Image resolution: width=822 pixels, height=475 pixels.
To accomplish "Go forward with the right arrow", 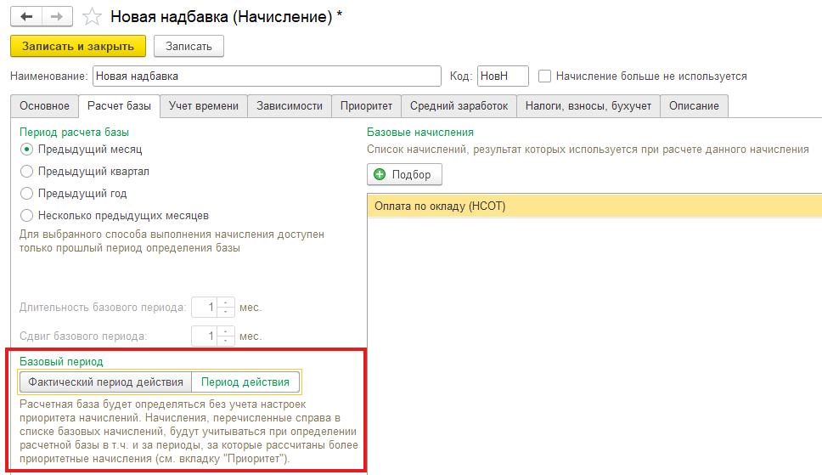I will point(57,17).
